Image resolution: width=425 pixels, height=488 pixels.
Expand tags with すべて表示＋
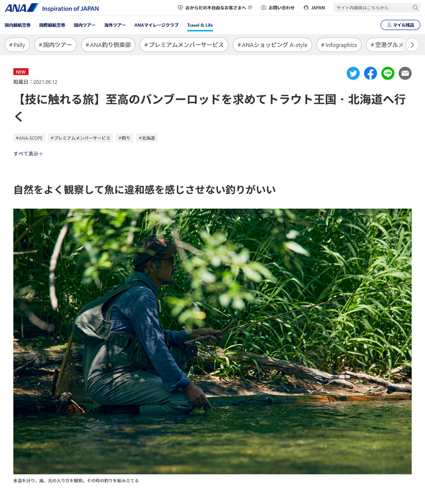(x=28, y=154)
